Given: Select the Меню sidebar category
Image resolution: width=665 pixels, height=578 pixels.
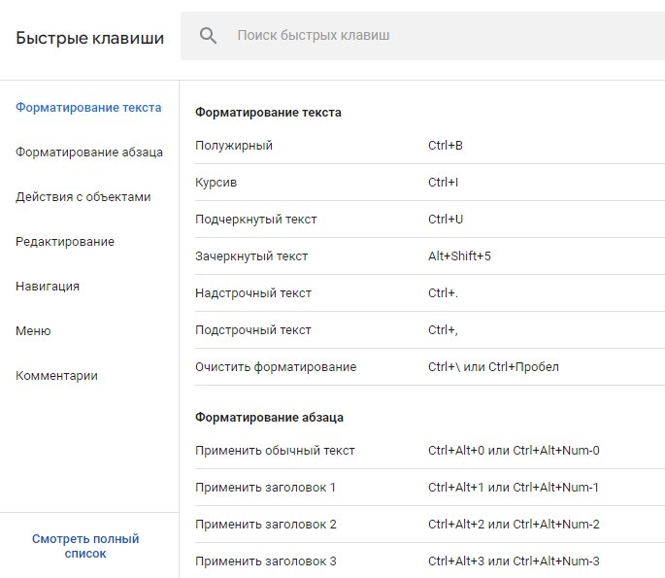Looking at the screenshot, I should pos(33,331).
